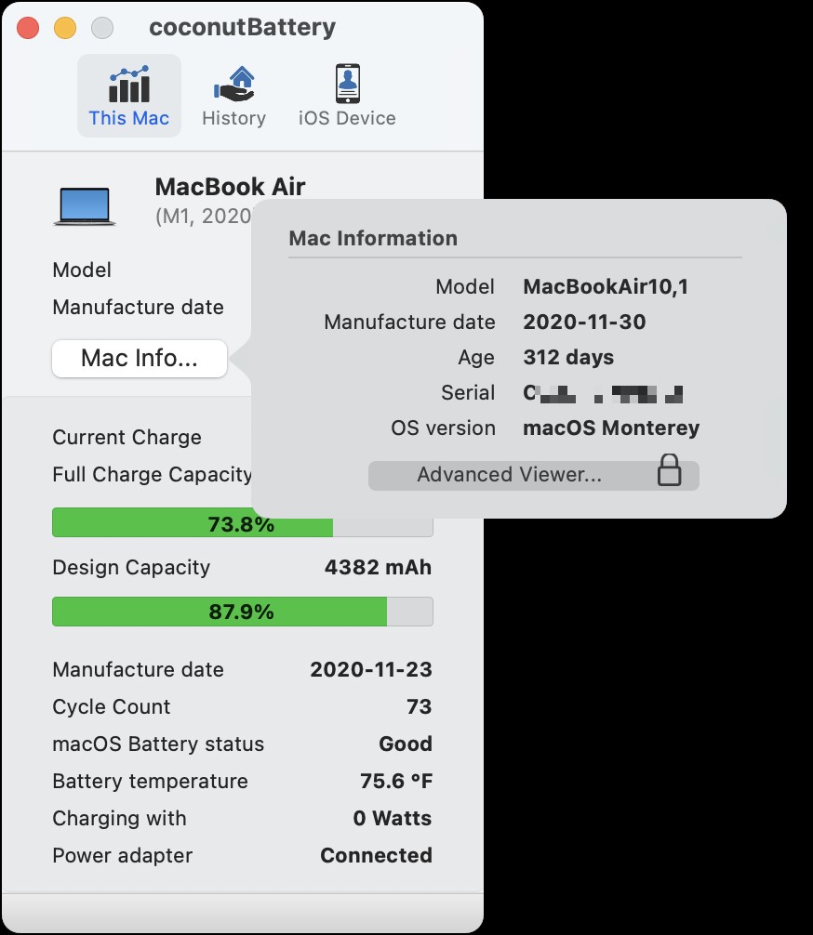Click the blurred Serial number field
813x935 pixels.
(x=605, y=392)
